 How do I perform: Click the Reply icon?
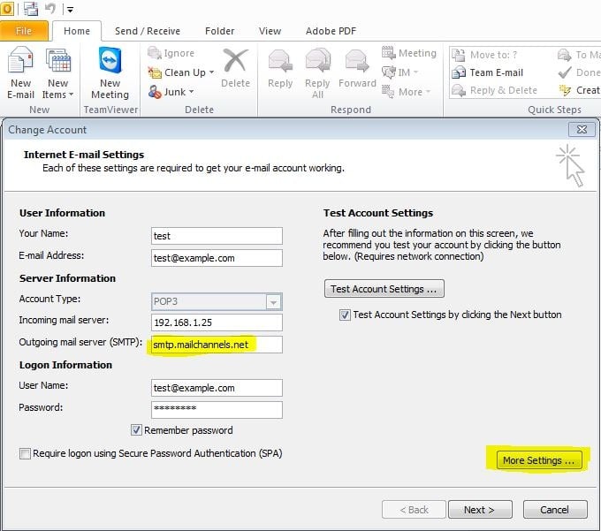coord(280,61)
